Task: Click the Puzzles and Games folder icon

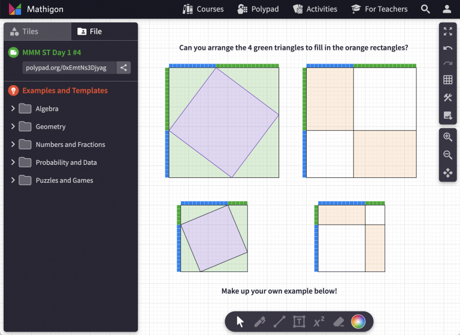Action: click(25, 180)
